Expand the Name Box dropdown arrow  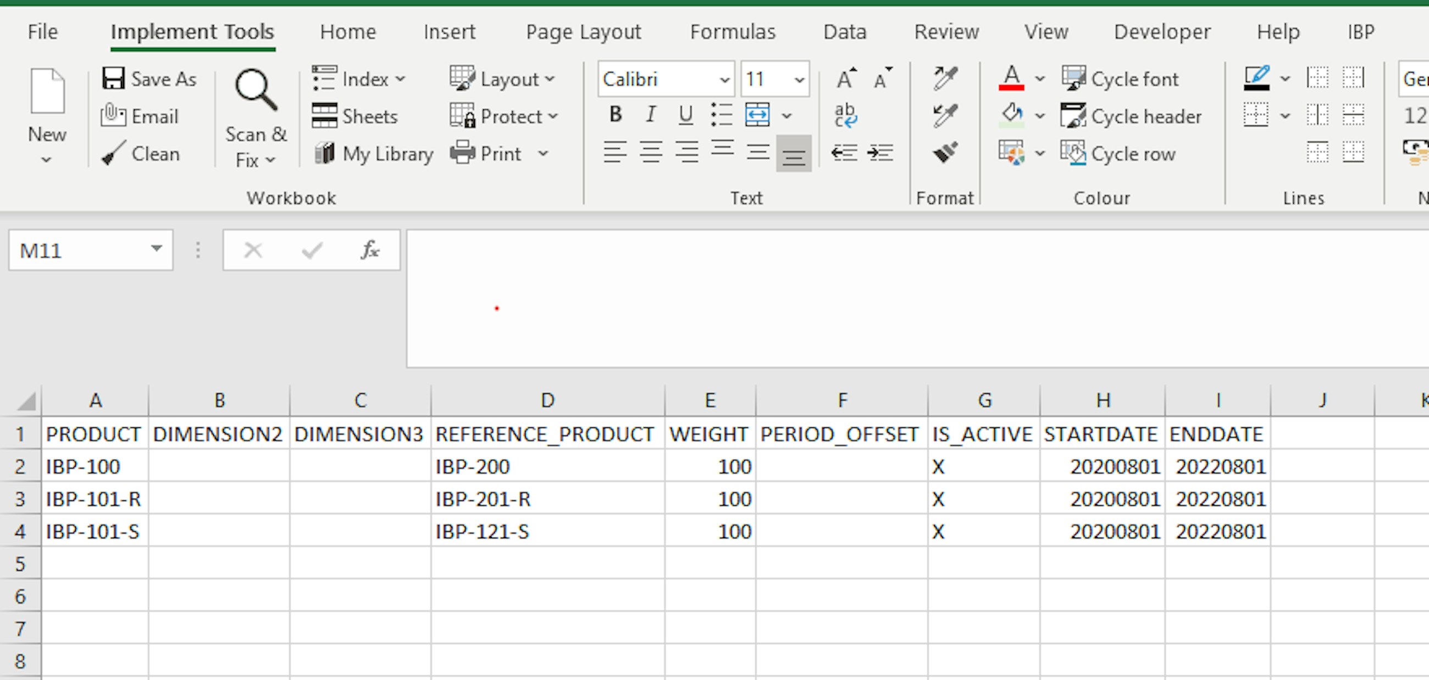point(157,249)
